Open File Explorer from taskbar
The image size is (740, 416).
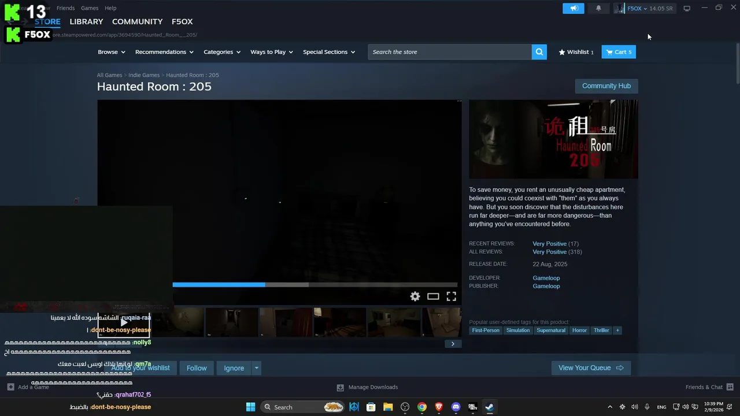click(x=388, y=407)
